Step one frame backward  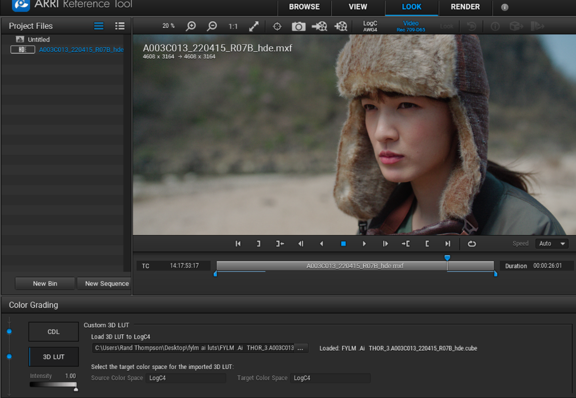tap(301, 244)
